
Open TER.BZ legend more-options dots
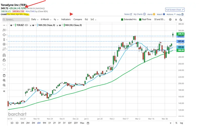tap(14, 25)
